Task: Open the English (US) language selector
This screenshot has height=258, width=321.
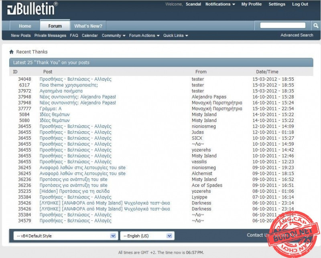Action: pyautogui.click(x=147, y=236)
